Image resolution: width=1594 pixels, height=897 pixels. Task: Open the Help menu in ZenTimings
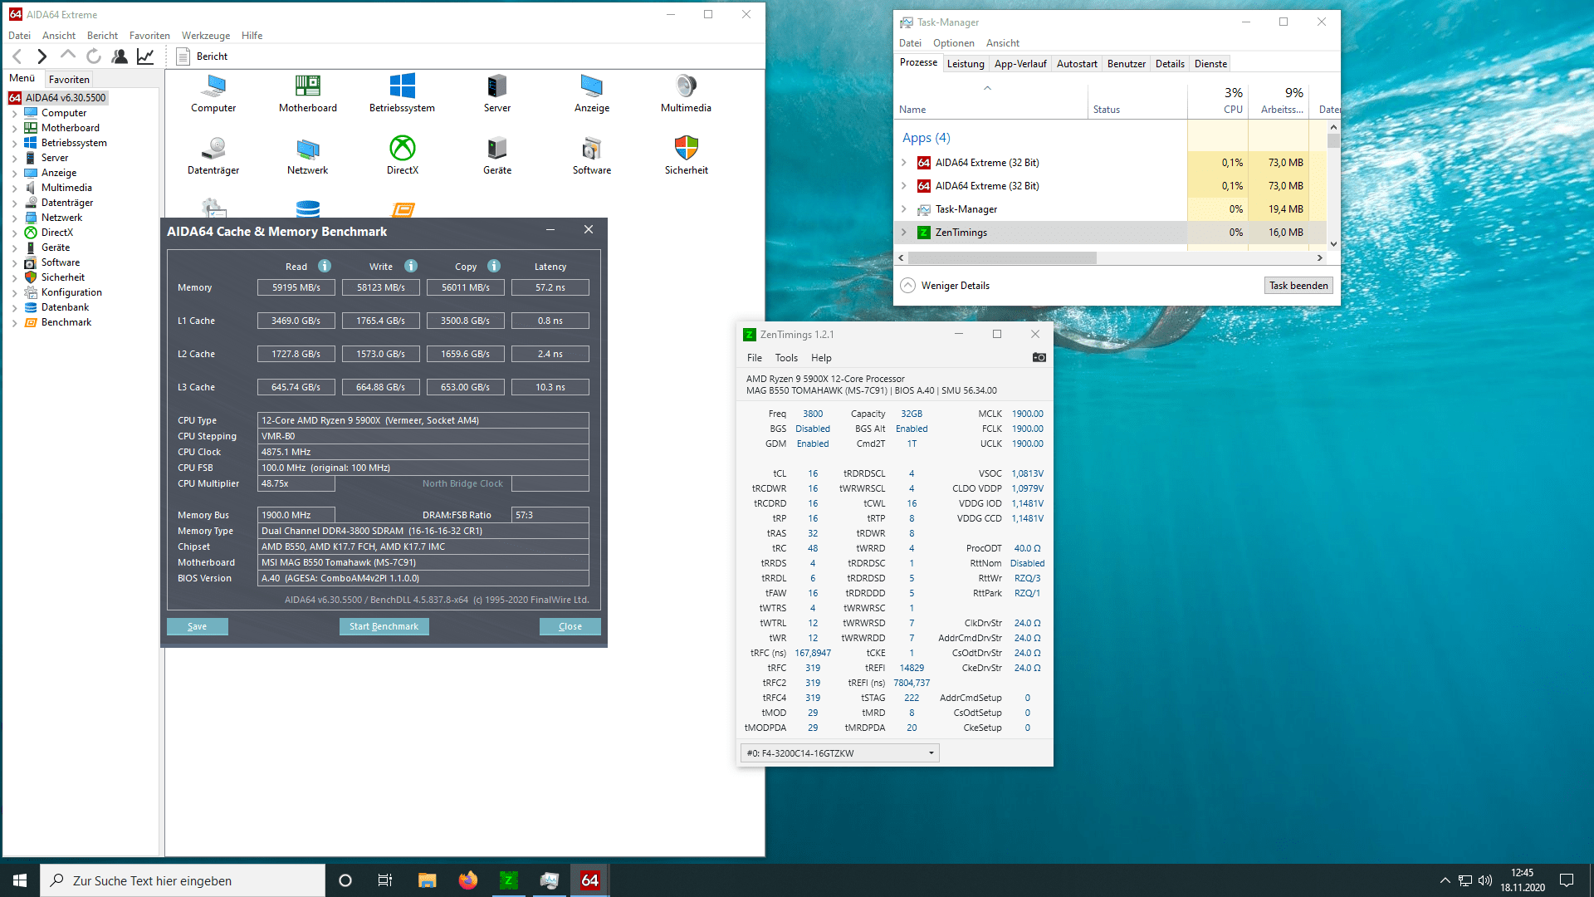pyautogui.click(x=821, y=358)
